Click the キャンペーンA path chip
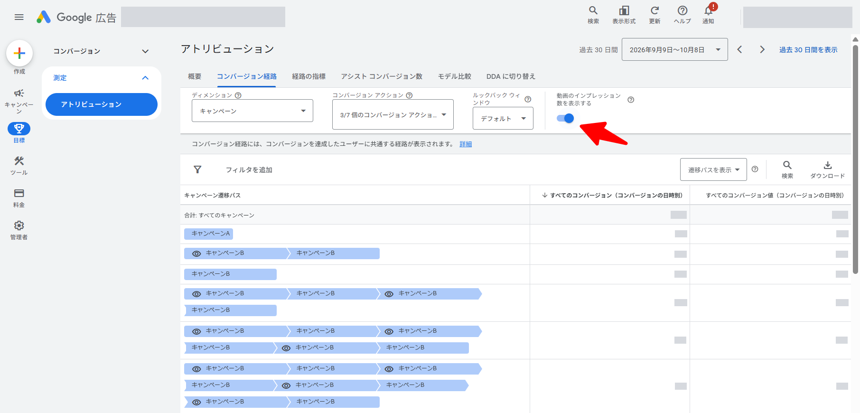860x413 pixels. tap(208, 234)
